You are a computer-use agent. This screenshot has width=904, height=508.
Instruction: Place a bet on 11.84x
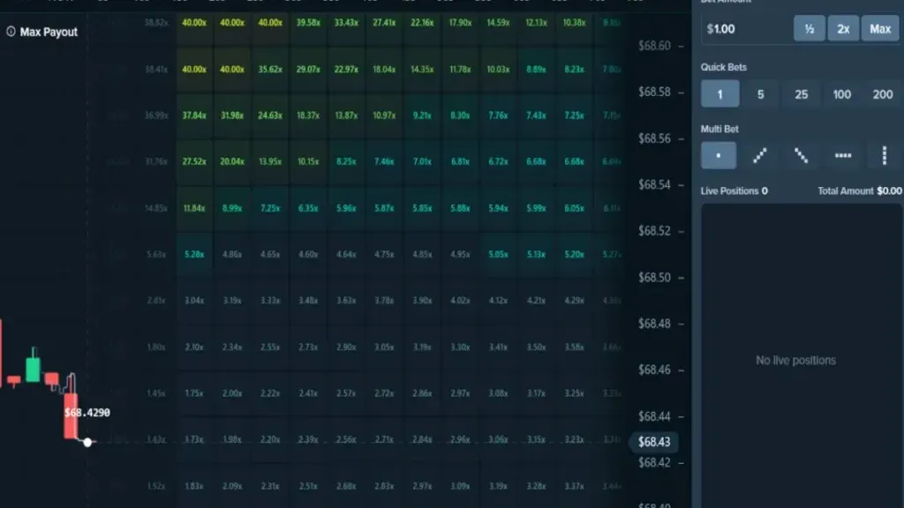coord(194,208)
